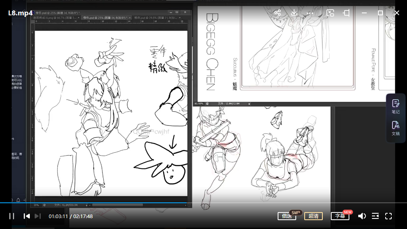Close the 零件.psd document tab
This screenshot has height=229, width=407.
[x=130, y=18]
